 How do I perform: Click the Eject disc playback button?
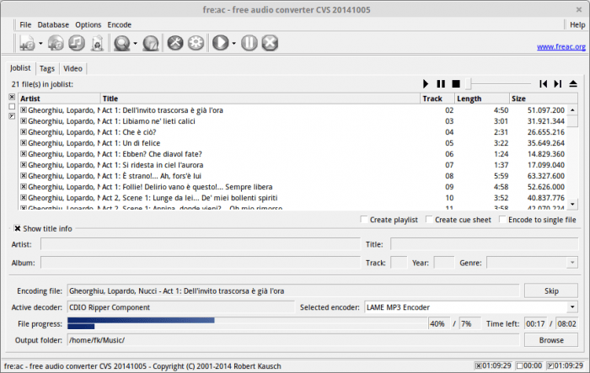tap(573, 84)
